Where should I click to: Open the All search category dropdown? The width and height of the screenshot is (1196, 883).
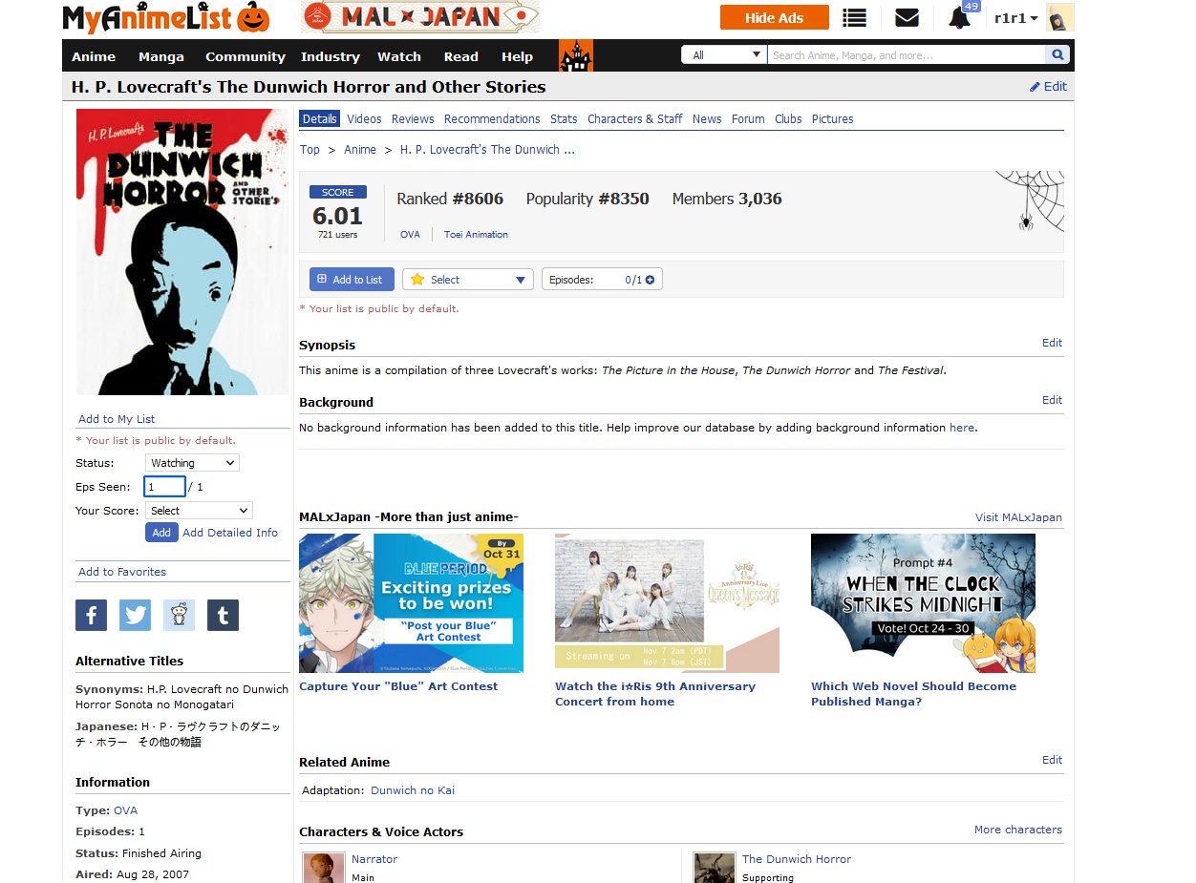724,55
